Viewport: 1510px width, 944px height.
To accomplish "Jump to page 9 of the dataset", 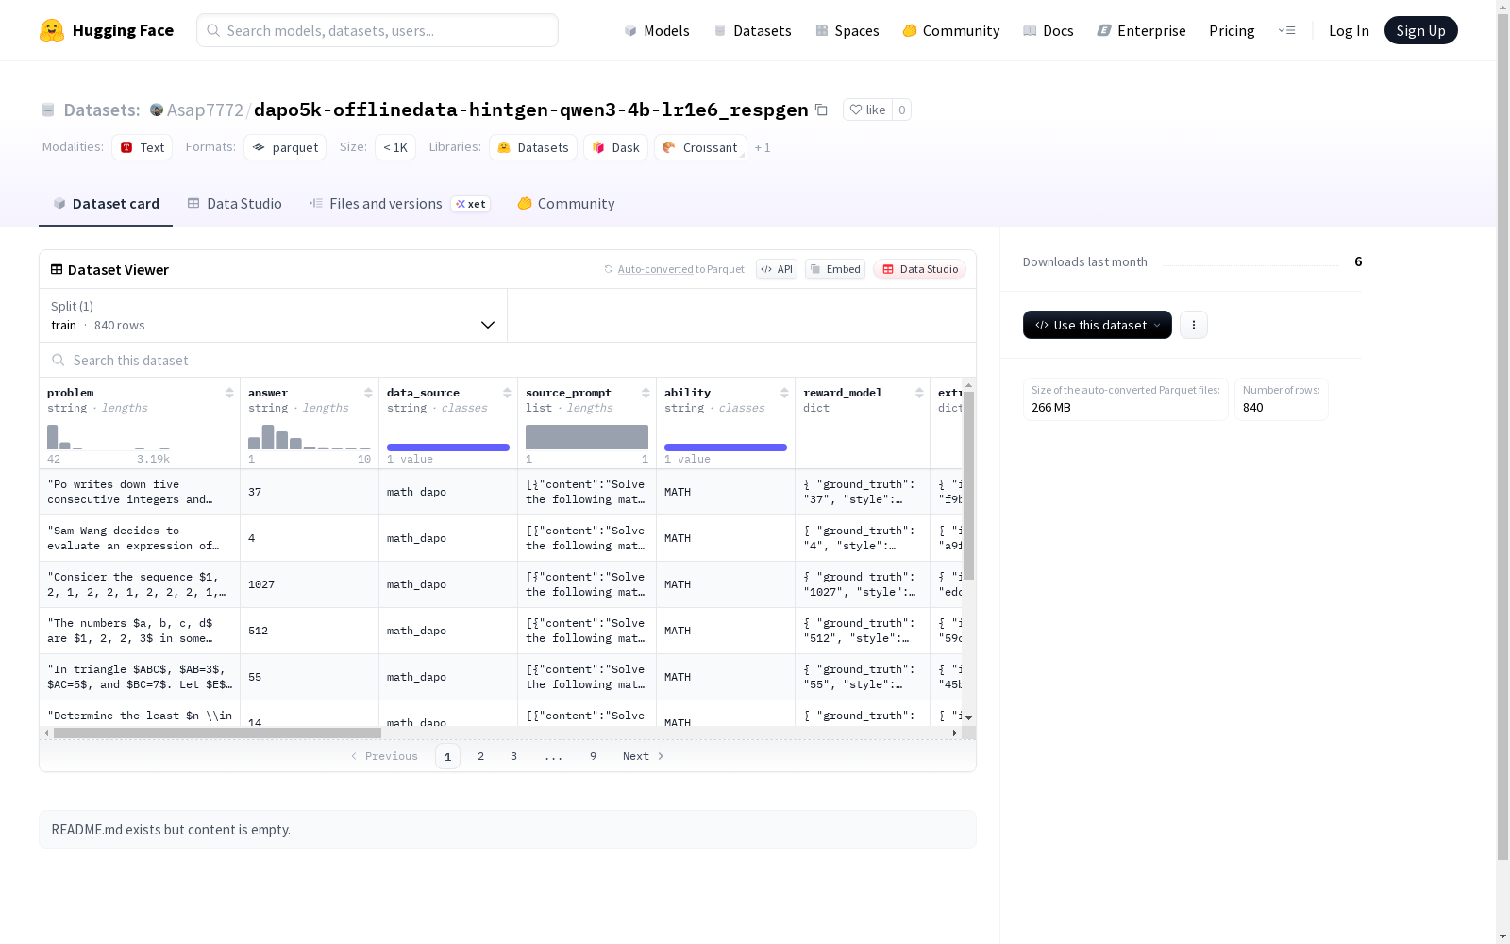I will click(x=594, y=756).
